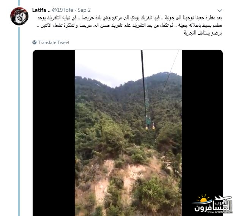Click the sun icon in watermark
The height and width of the screenshot is (216, 235).
[x=203, y=199]
